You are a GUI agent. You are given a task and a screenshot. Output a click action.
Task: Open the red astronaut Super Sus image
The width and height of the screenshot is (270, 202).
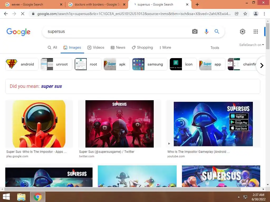coord(39,124)
